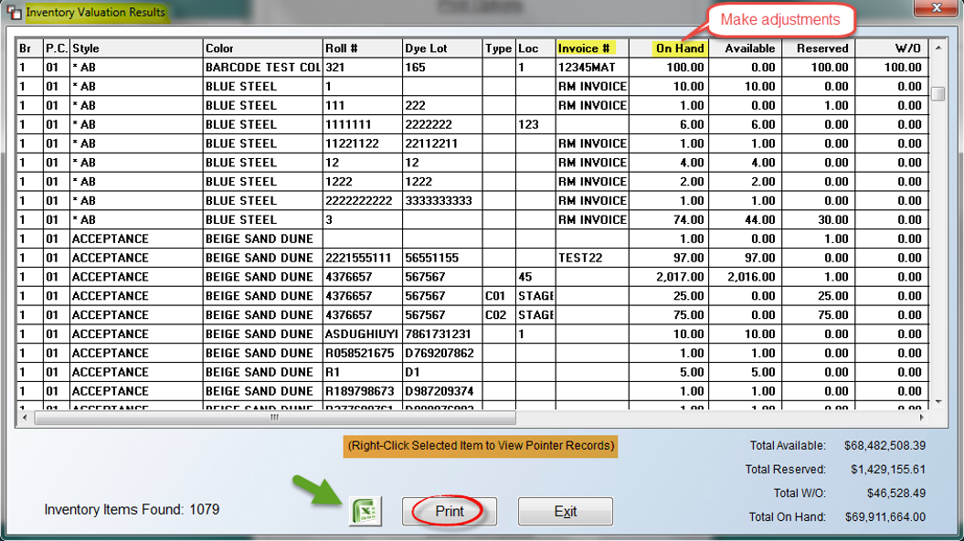
Task: Select the Available 44.00 cell
Action: pos(745,219)
